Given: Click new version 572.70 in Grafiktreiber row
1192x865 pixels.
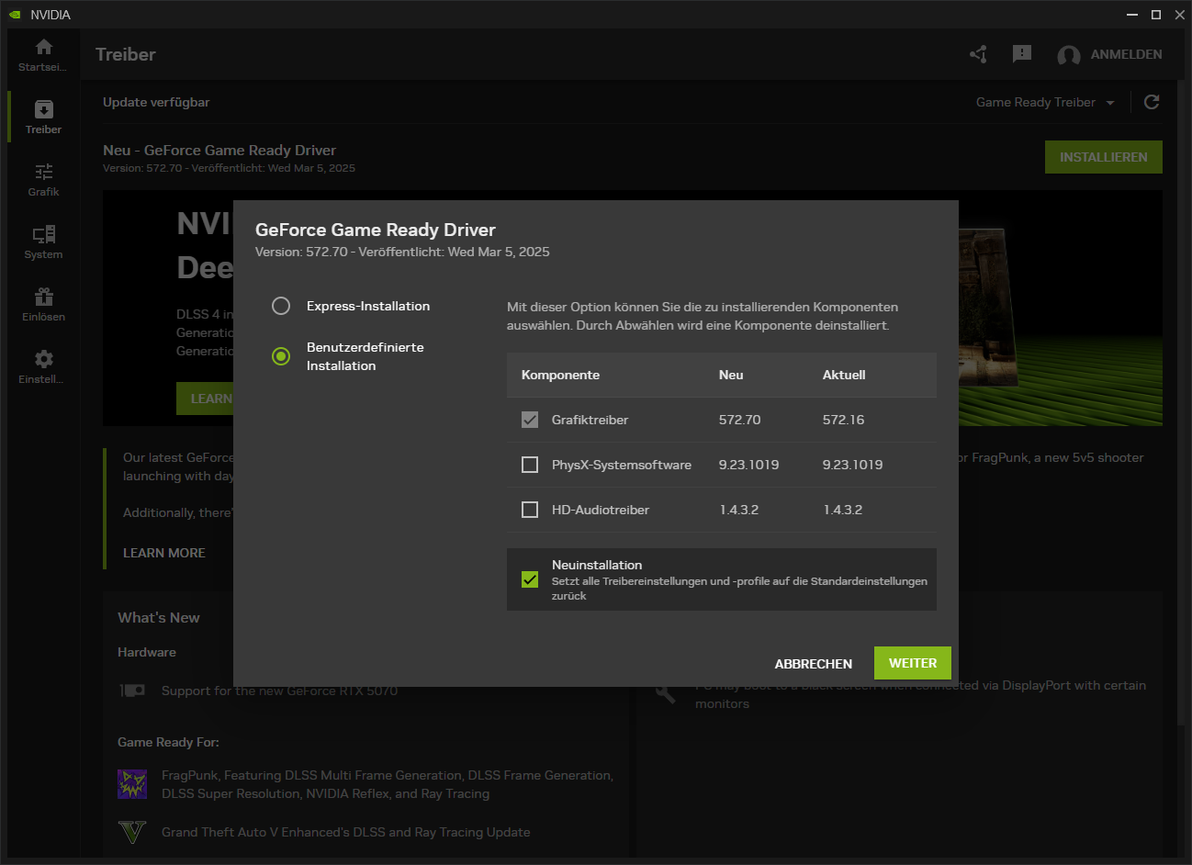Looking at the screenshot, I should [740, 420].
